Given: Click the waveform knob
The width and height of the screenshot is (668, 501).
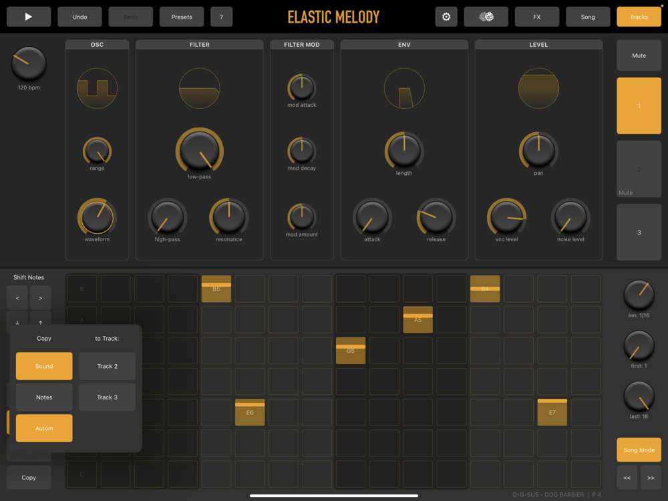Looking at the screenshot, I should click(97, 217).
